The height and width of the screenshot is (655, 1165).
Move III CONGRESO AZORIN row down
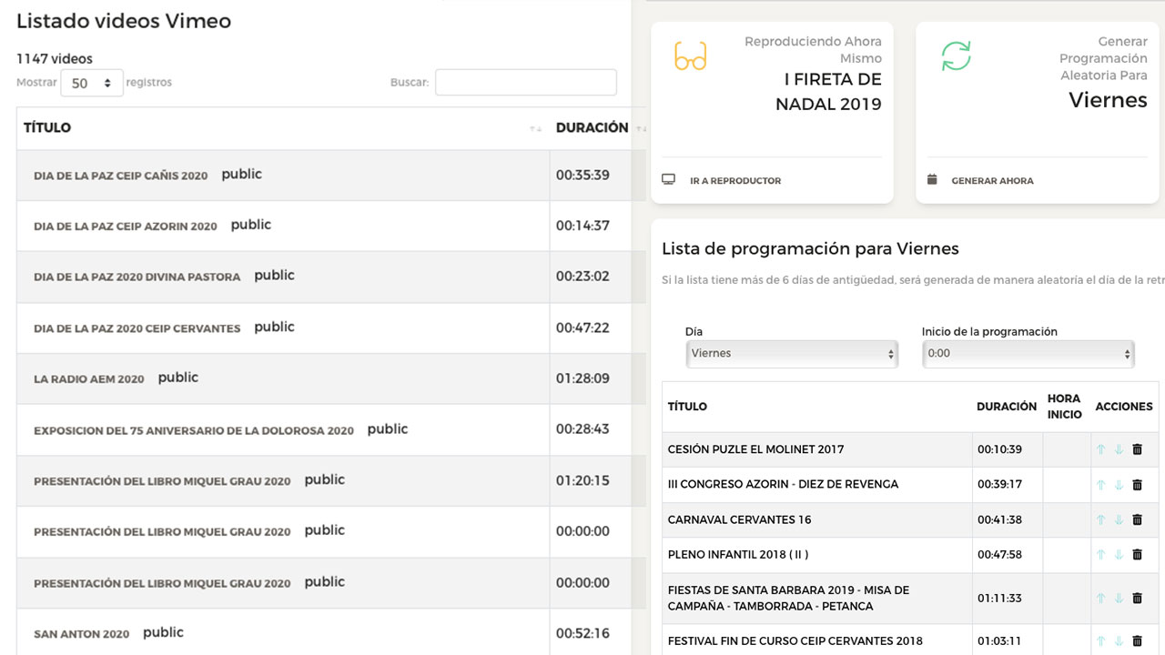(x=1119, y=485)
